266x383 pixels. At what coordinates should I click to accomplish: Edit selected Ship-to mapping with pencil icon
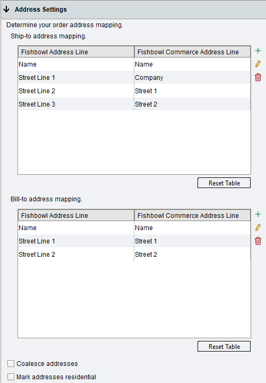click(x=258, y=64)
